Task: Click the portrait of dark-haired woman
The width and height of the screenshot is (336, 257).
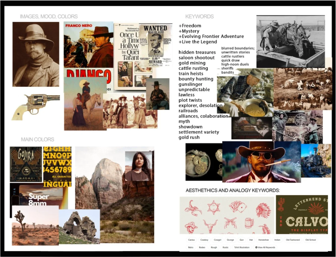Action: pyautogui.click(x=139, y=166)
